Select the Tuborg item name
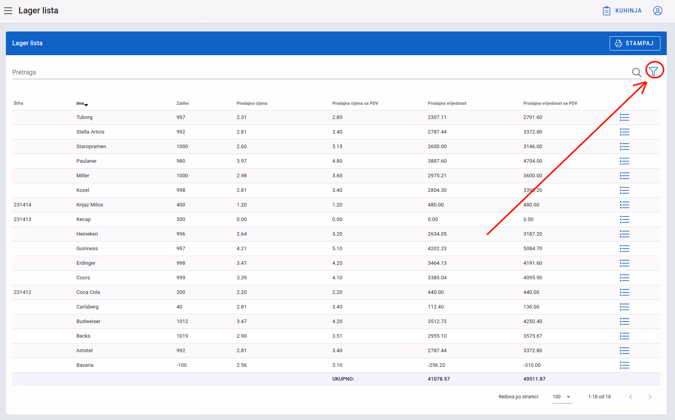 point(84,117)
